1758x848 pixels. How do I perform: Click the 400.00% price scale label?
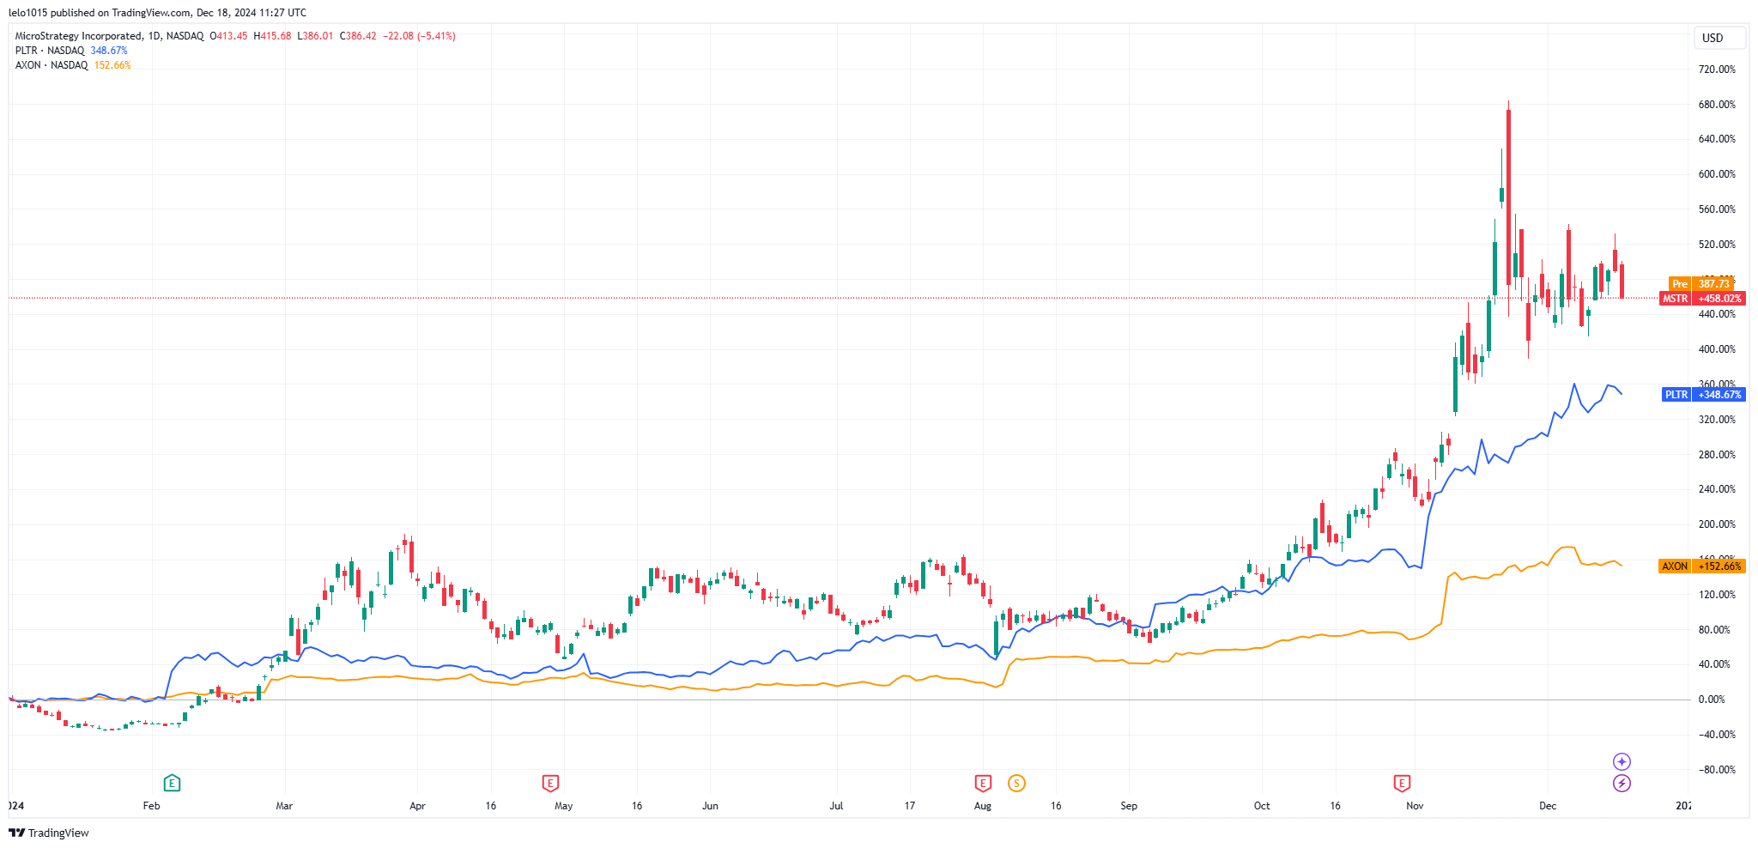click(1717, 349)
